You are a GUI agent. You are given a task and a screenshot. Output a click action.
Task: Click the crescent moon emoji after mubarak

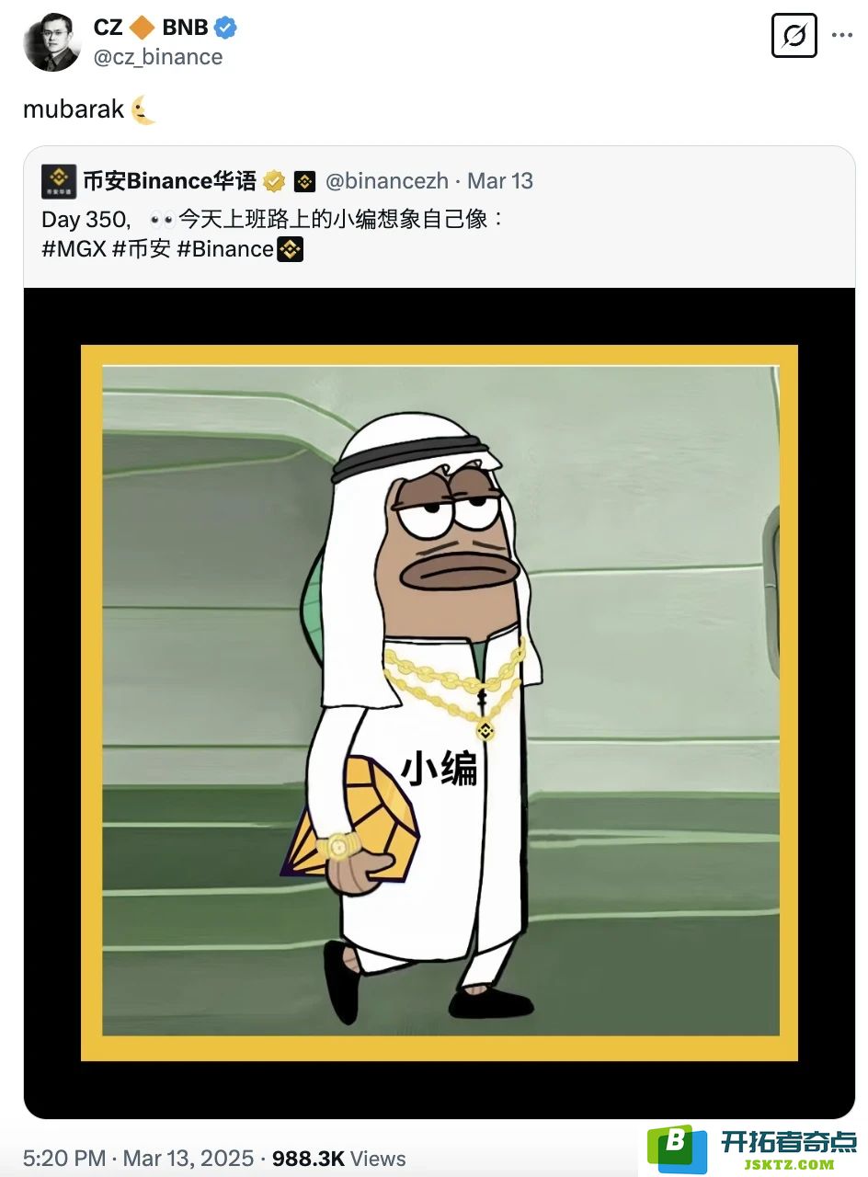tap(143, 109)
